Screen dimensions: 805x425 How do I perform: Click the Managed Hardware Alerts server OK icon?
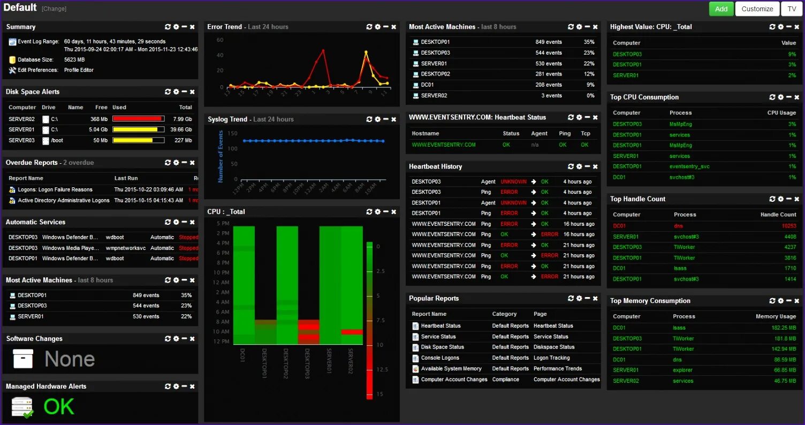[22, 407]
